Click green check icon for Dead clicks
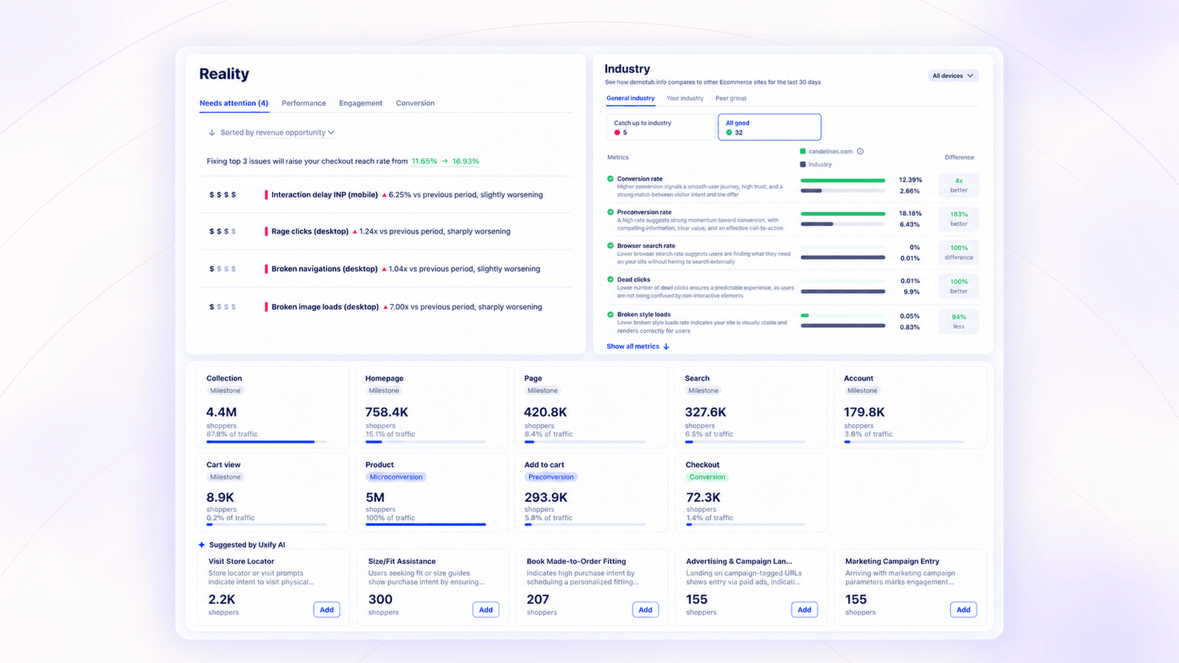The image size is (1179, 663). [x=610, y=279]
